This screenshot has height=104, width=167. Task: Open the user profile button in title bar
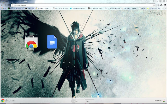point(153,1)
